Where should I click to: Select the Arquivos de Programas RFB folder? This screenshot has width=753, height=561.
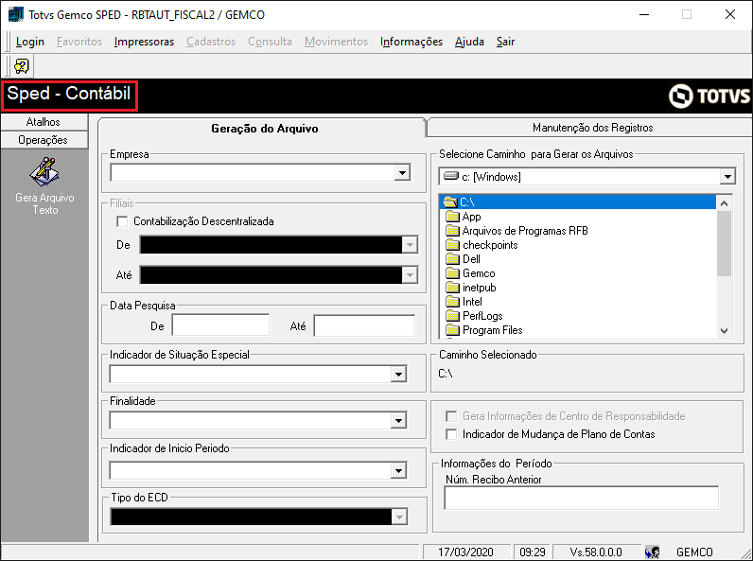tap(524, 231)
